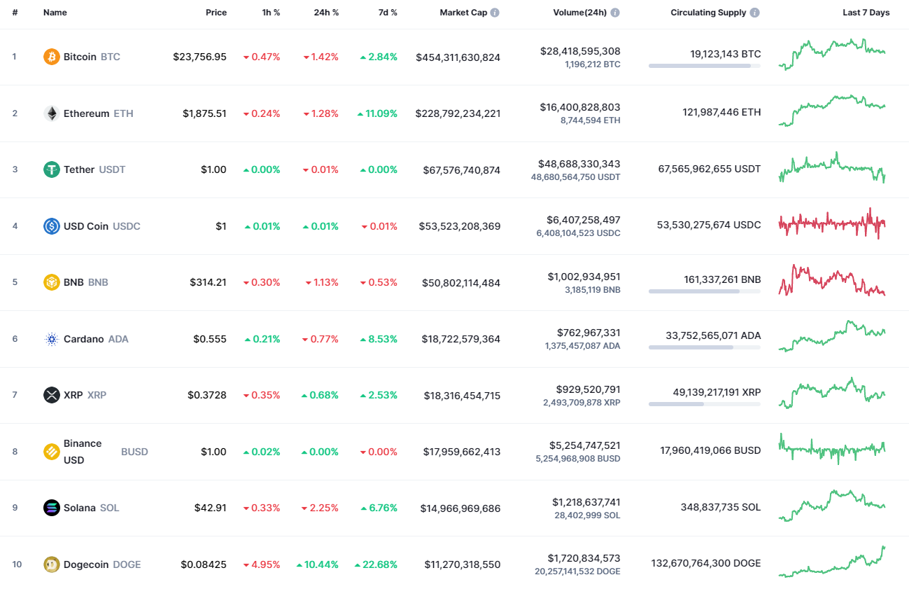Click XRP's 7-day sparkline chart
The image size is (909, 589).
[832, 393]
